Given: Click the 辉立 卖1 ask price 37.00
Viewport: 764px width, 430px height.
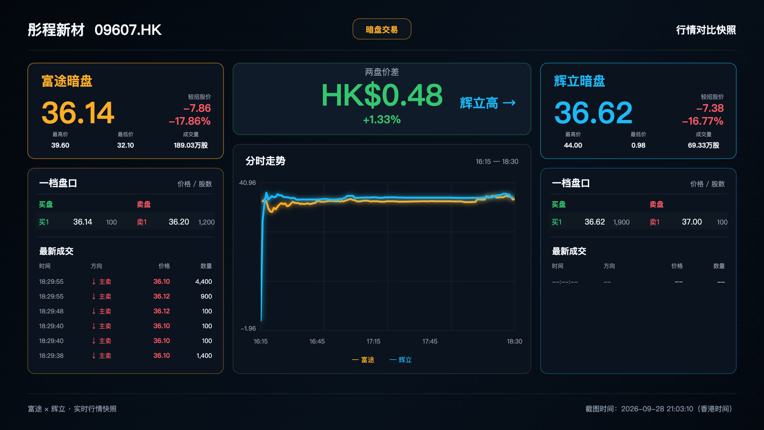Looking at the screenshot, I should coord(692,222).
